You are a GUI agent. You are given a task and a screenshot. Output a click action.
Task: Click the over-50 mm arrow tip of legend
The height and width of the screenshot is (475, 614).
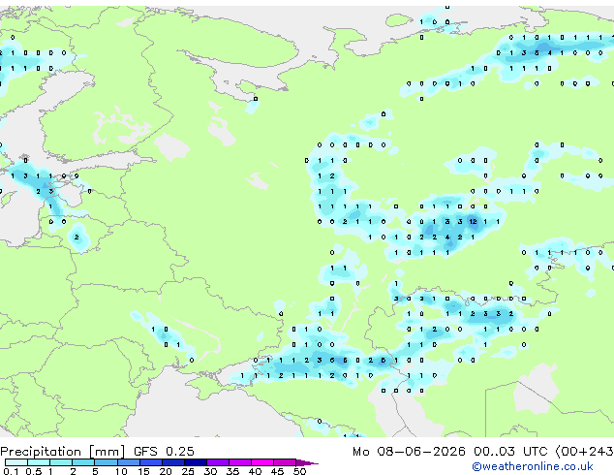[307, 463]
